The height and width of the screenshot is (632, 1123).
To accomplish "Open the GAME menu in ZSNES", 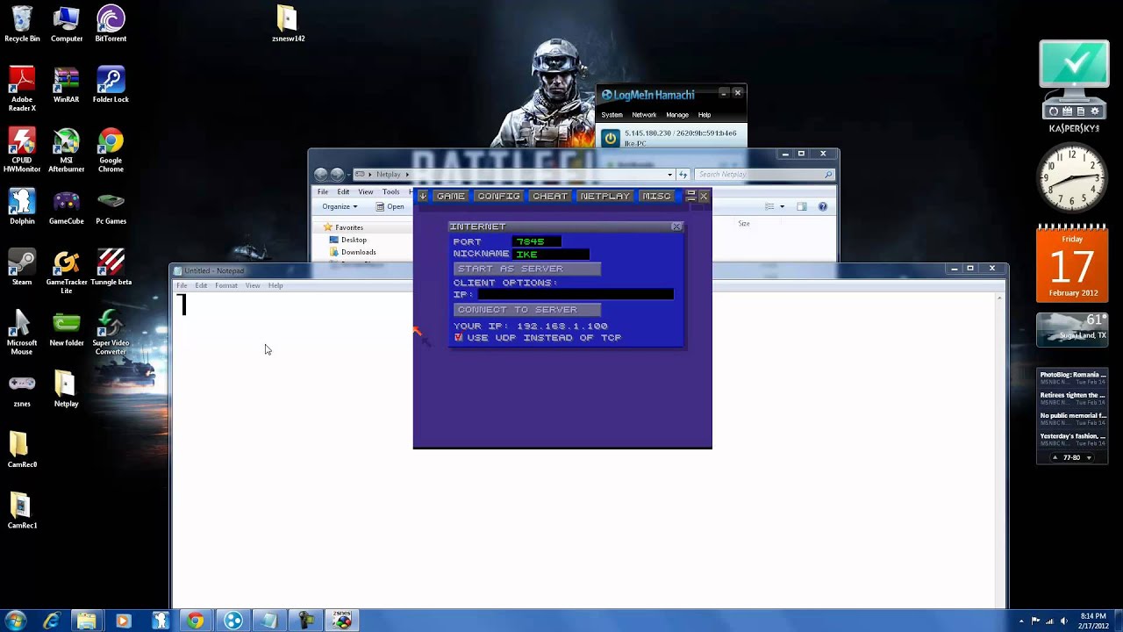I will (450, 196).
